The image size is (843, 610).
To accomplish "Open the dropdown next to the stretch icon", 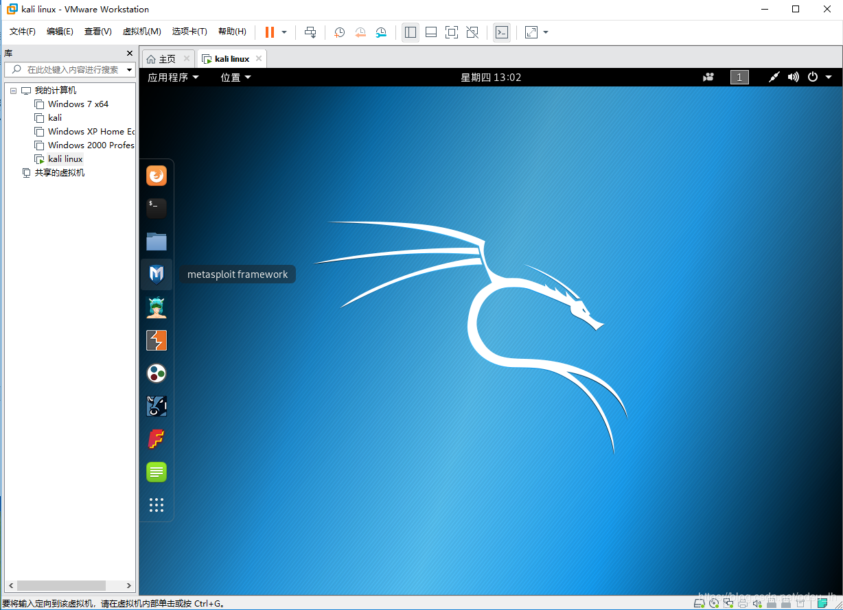I will (546, 32).
